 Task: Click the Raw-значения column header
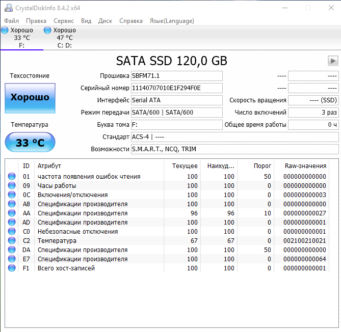click(x=301, y=166)
